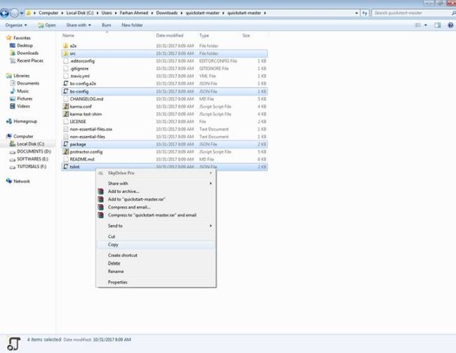Open the Organize dropdown menu
Screen dimensions: 456x353
(x=16, y=25)
